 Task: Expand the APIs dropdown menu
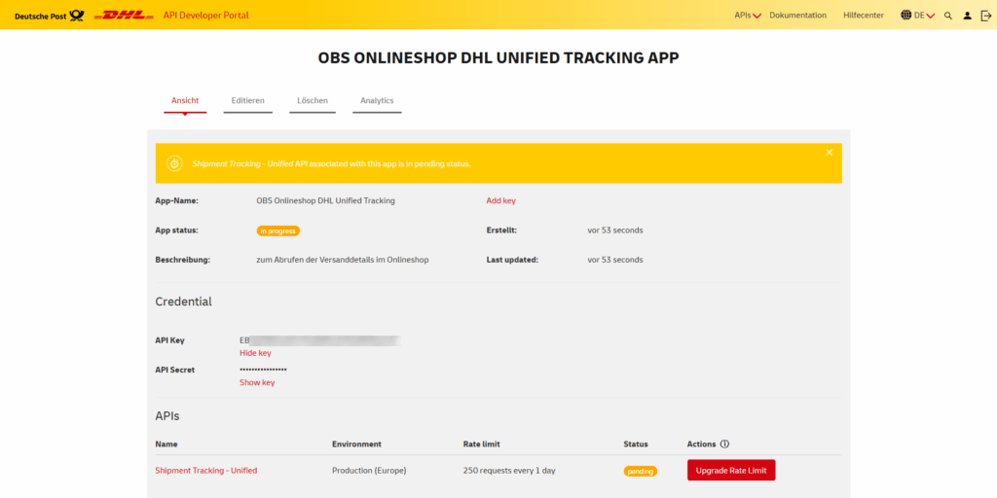click(x=748, y=16)
